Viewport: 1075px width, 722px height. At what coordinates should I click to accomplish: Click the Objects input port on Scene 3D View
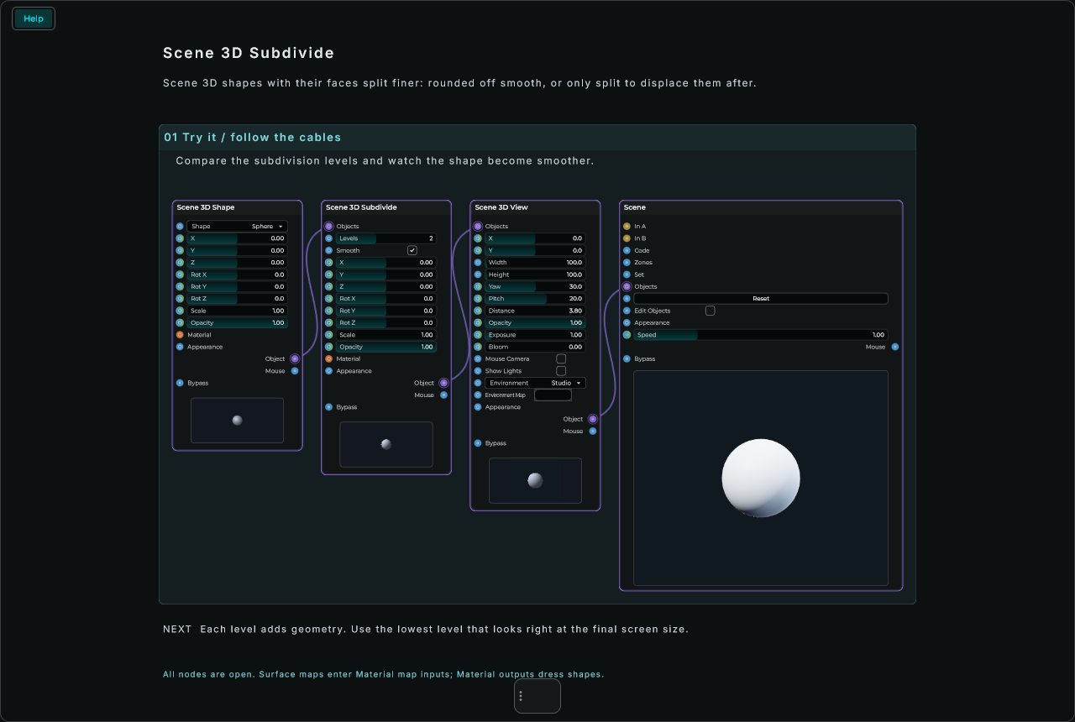478,227
